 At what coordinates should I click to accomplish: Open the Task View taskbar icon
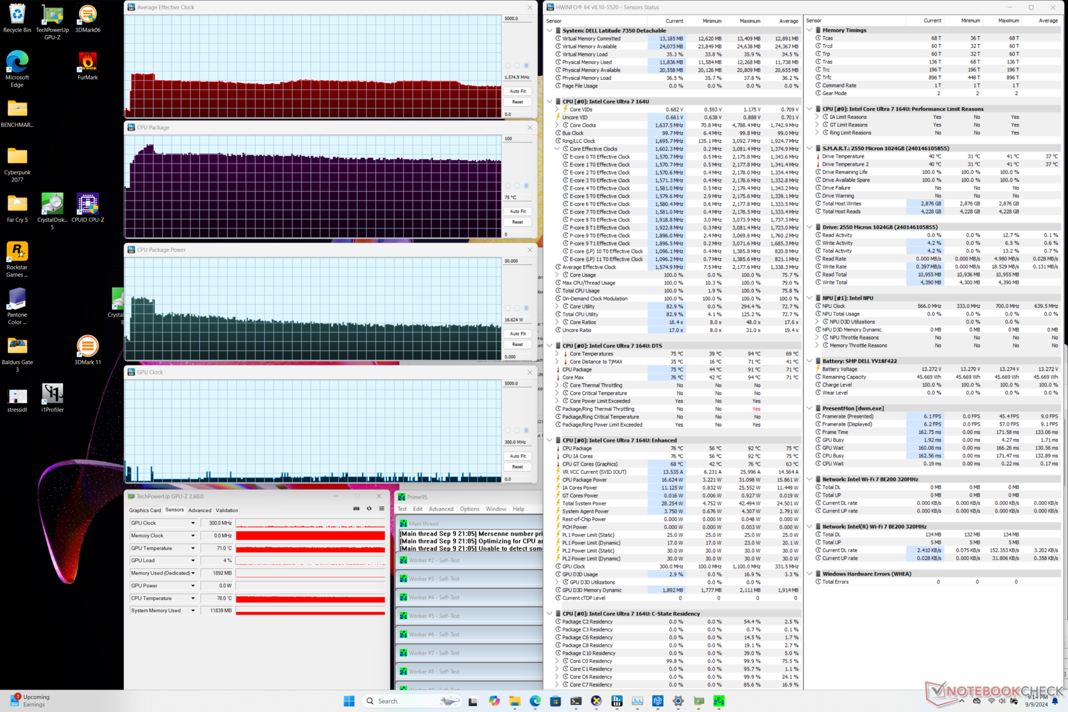pos(473,701)
